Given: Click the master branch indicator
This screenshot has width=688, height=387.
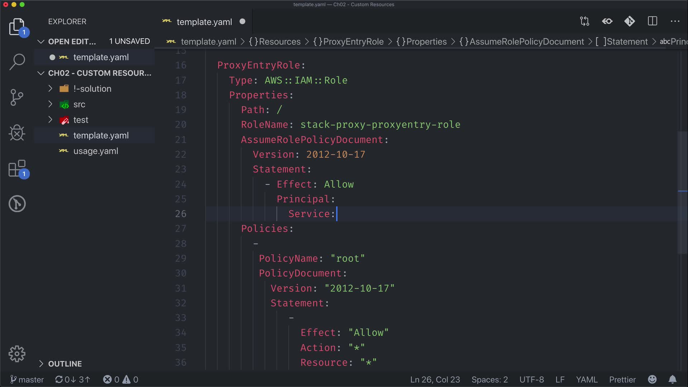Looking at the screenshot, I should [27, 379].
